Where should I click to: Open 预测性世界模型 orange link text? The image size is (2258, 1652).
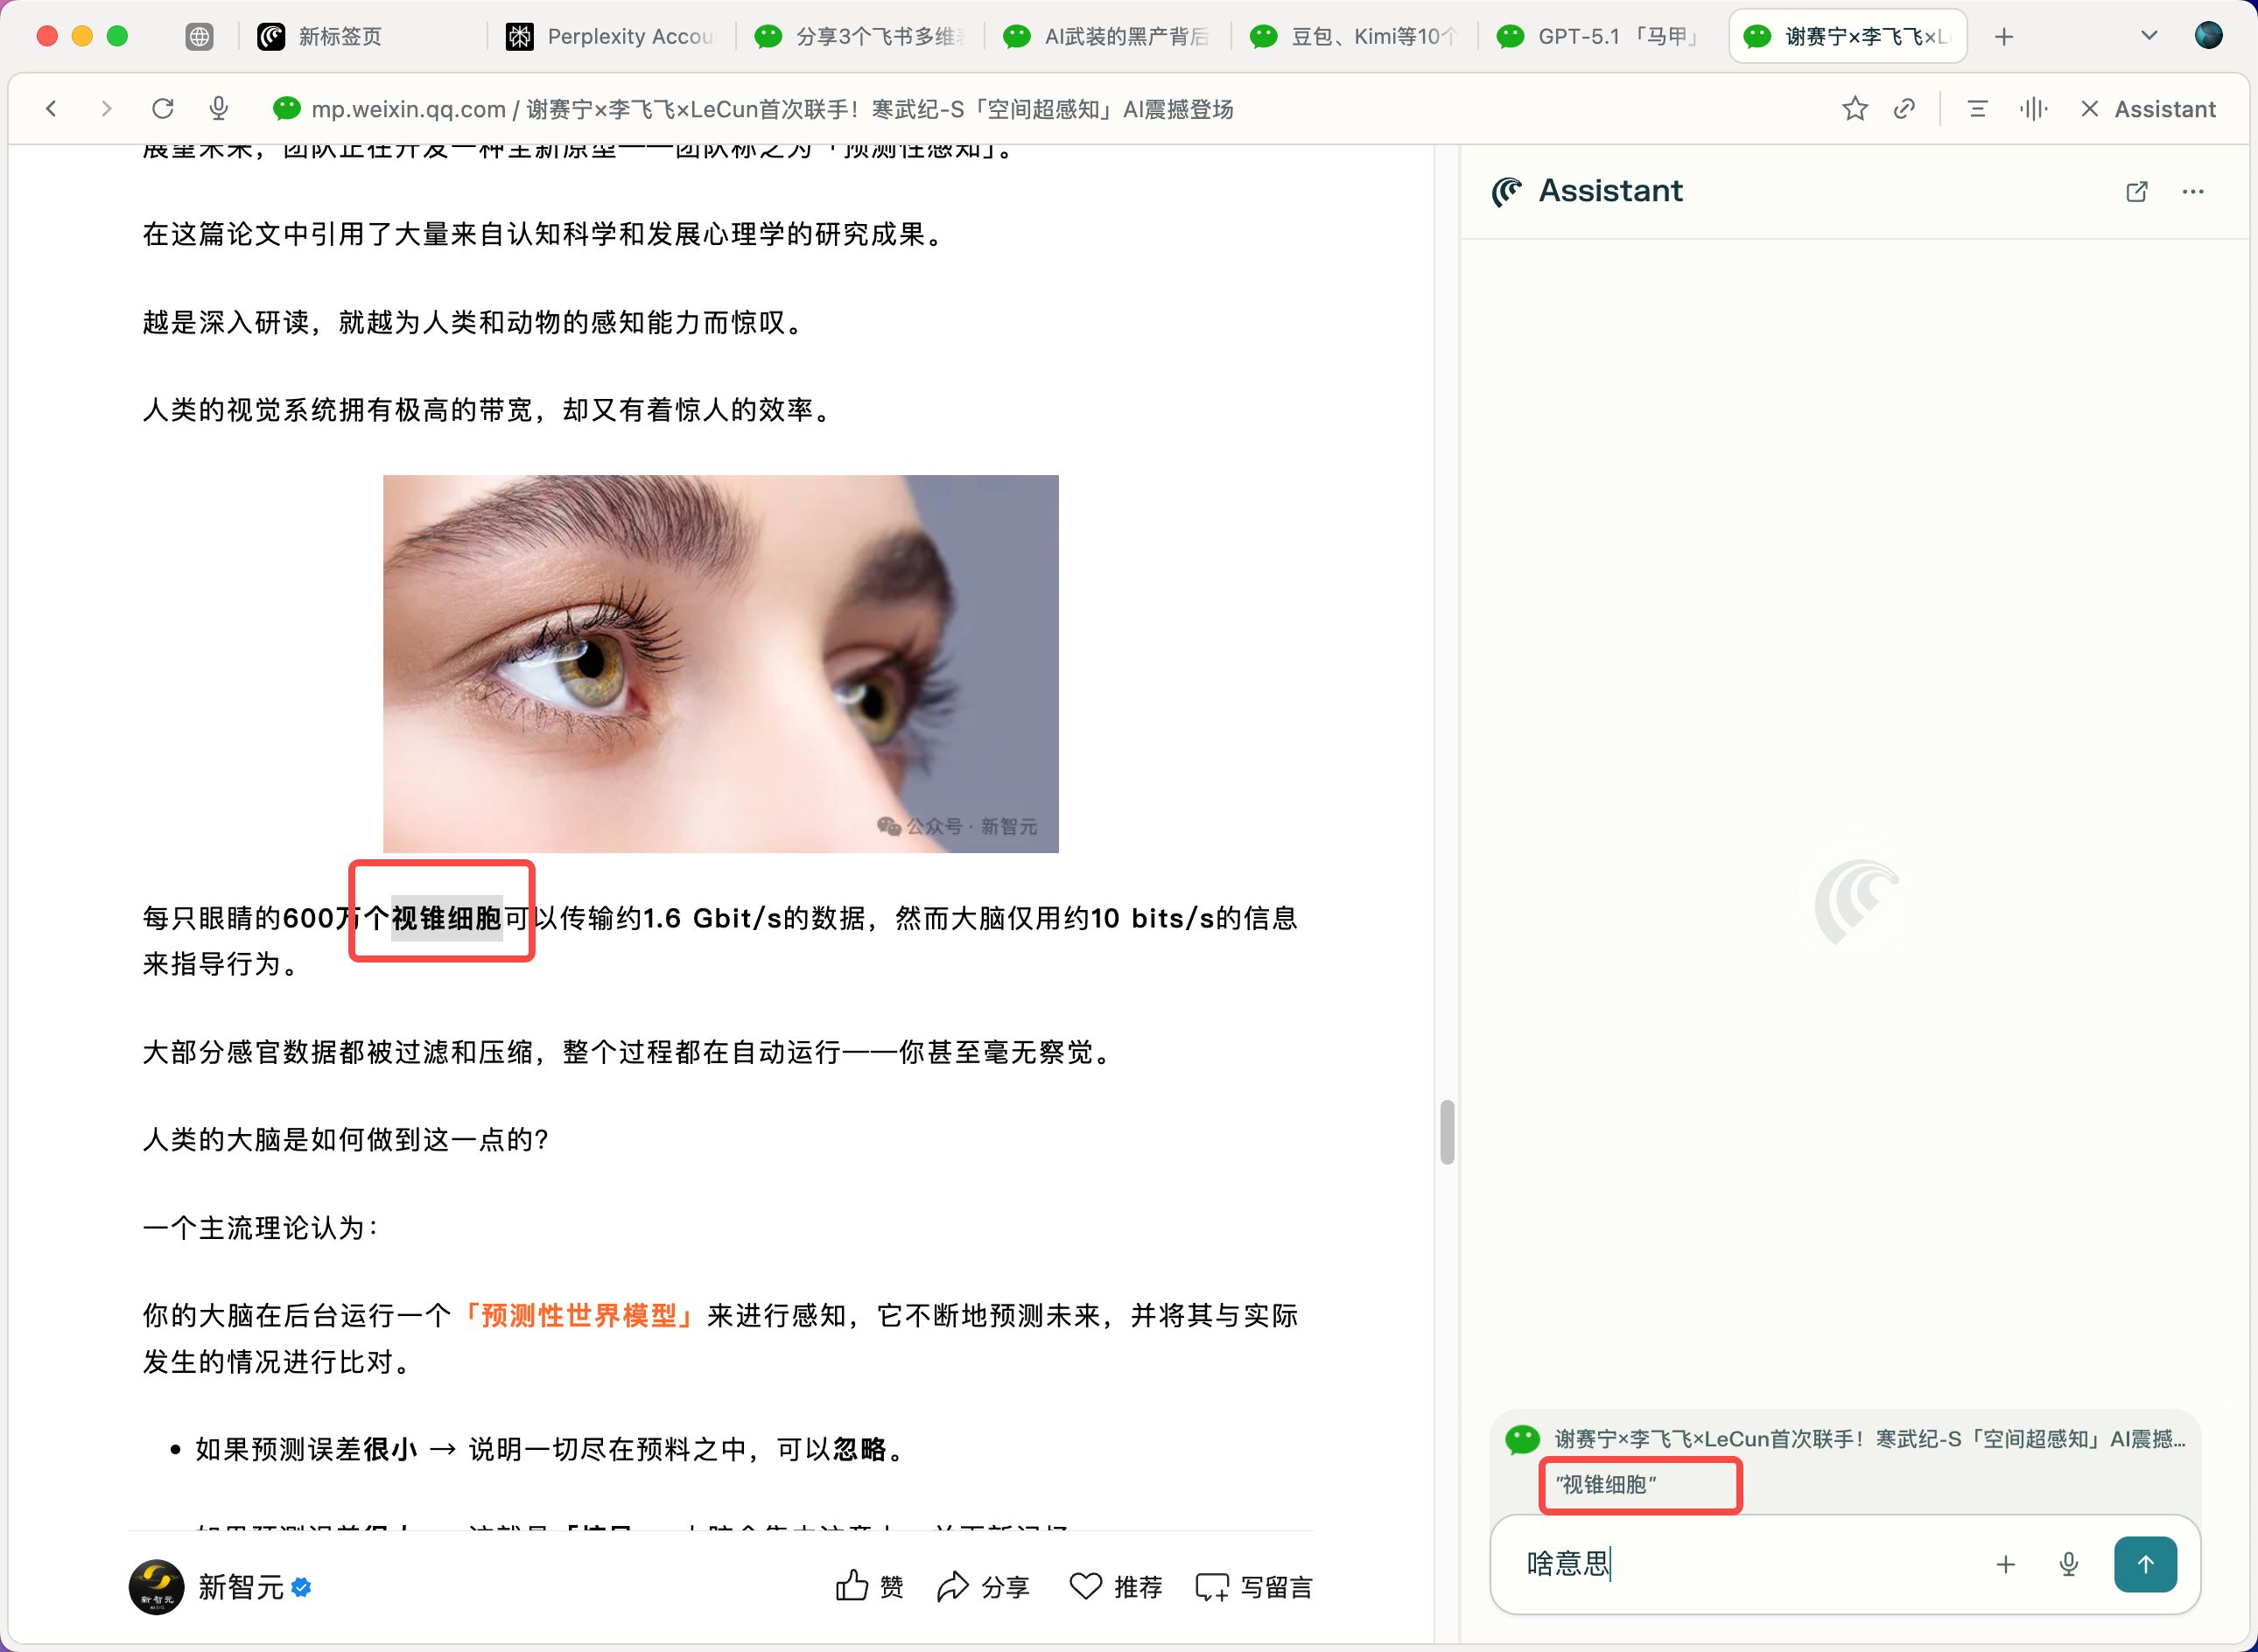click(579, 1315)
